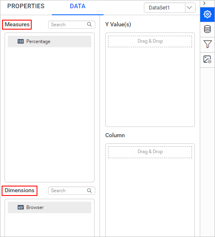
Task: Expand the DataSet1 dropdown arrow
Action: point(190,7)
